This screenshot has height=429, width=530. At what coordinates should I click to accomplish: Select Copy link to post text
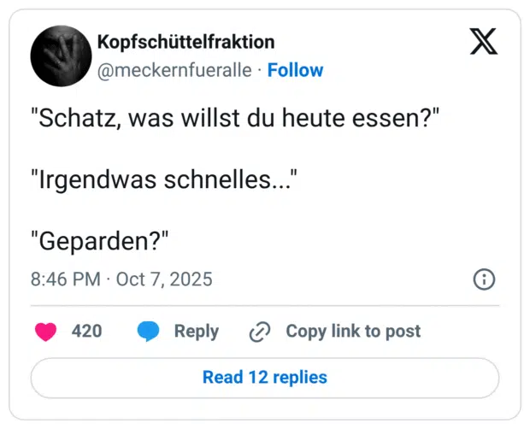(353, 332)
